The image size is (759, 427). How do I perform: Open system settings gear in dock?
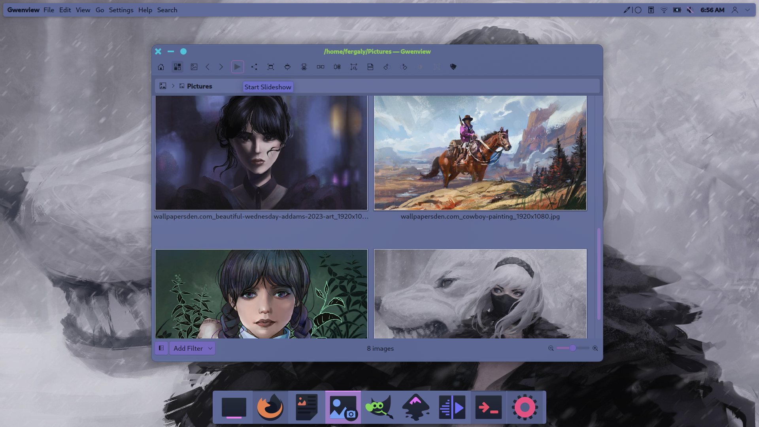click(x=525, y=408)
